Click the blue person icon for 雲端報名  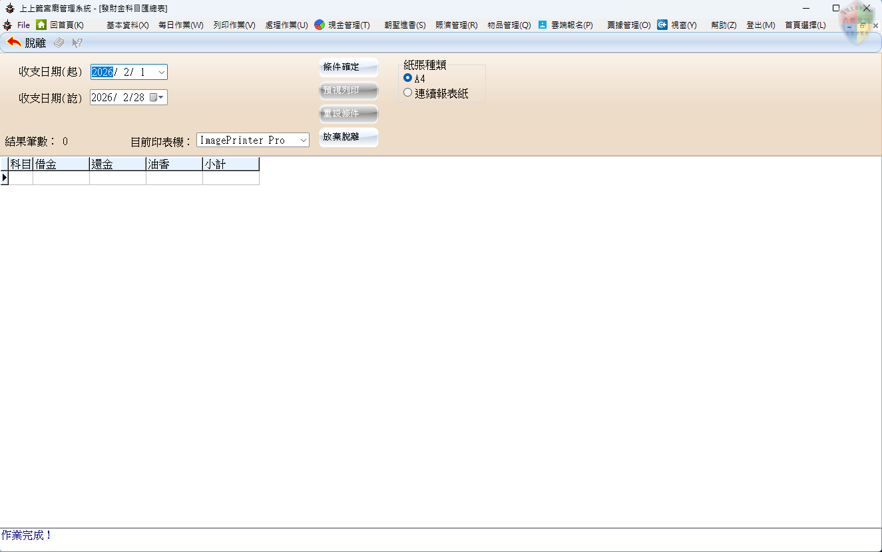(x=543, y=25)
